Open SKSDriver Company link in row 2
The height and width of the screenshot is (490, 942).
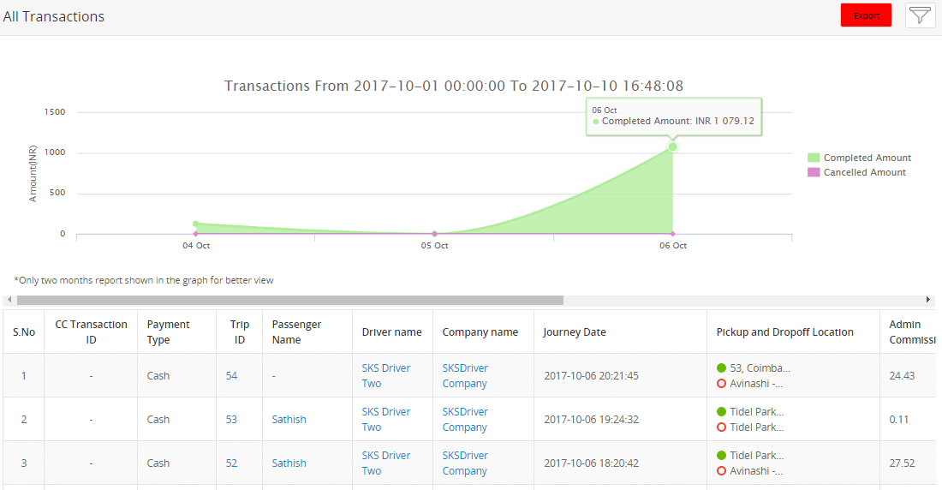click(x=465, y=420)
